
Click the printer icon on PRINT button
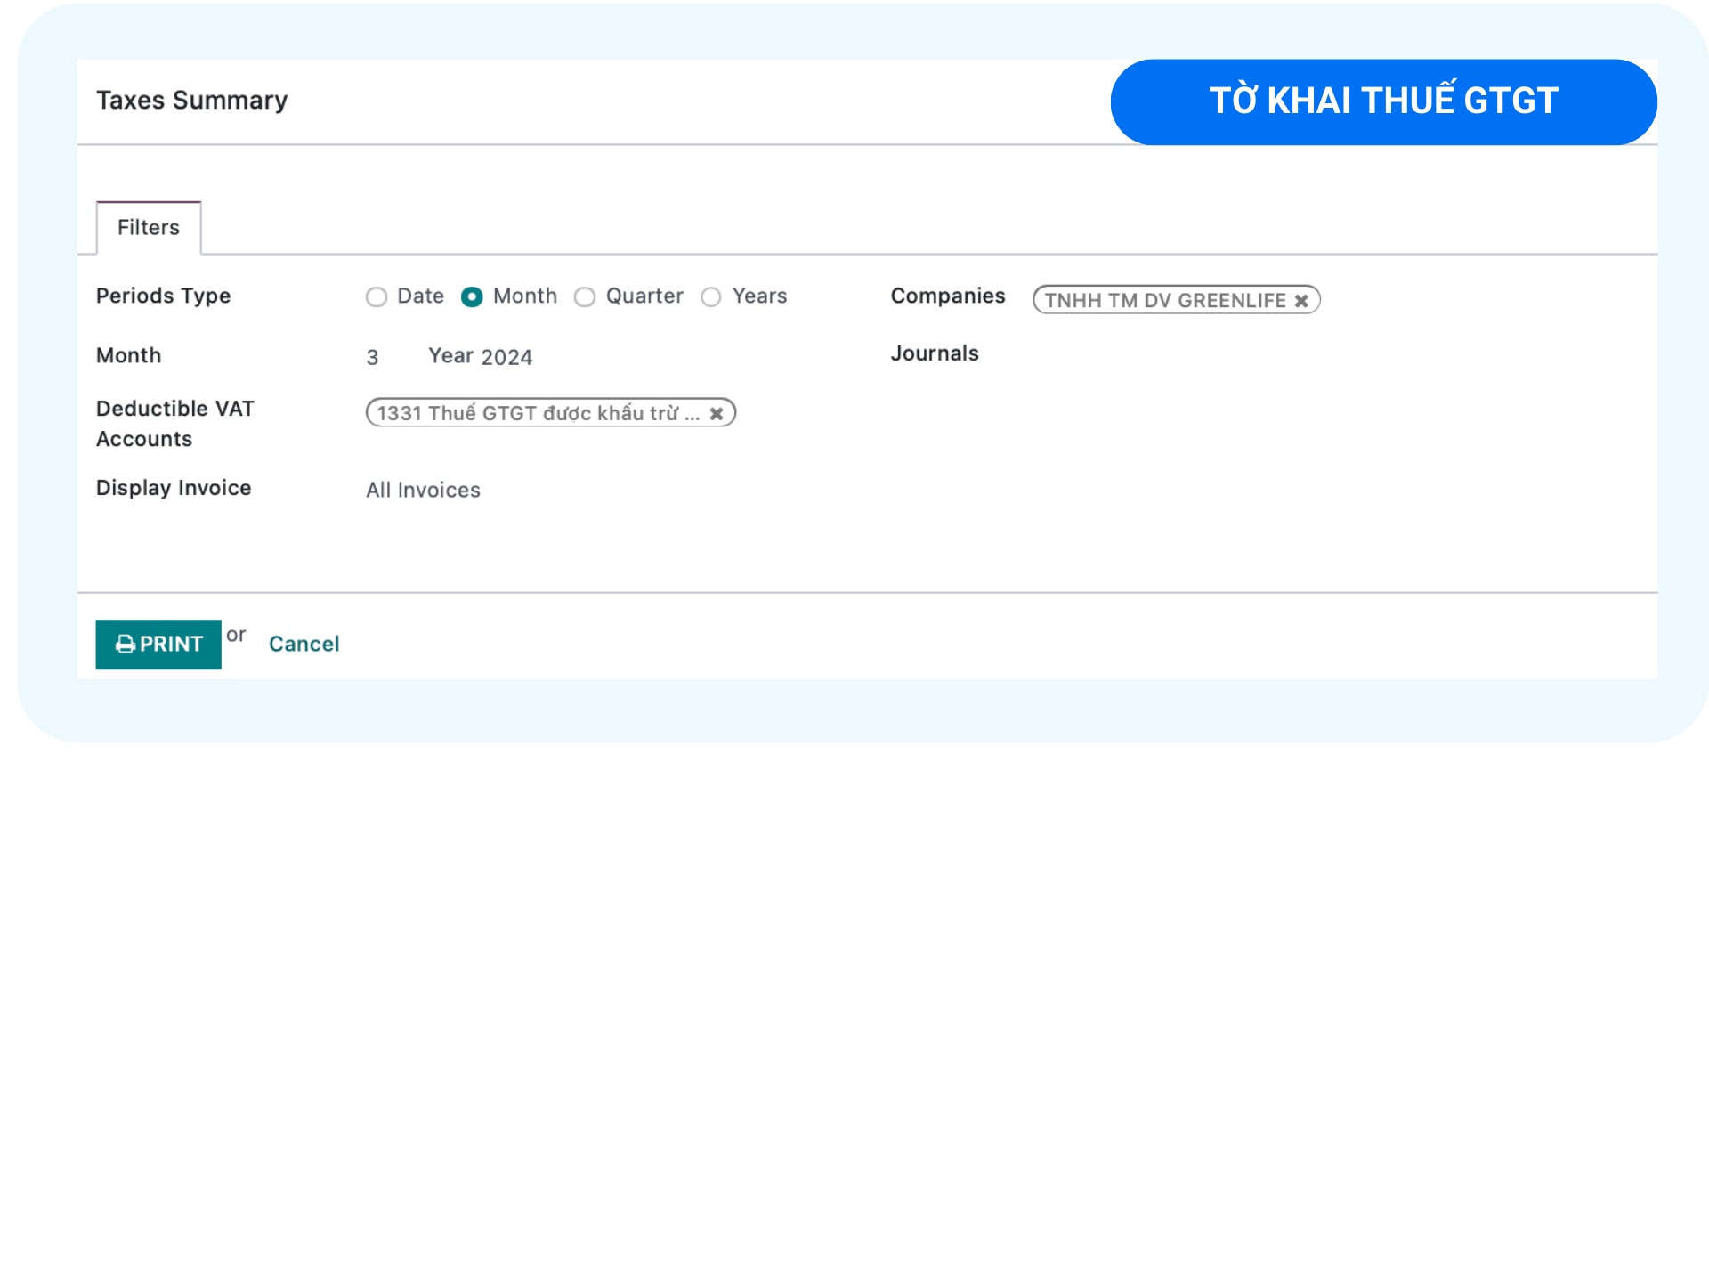[126, 644]
